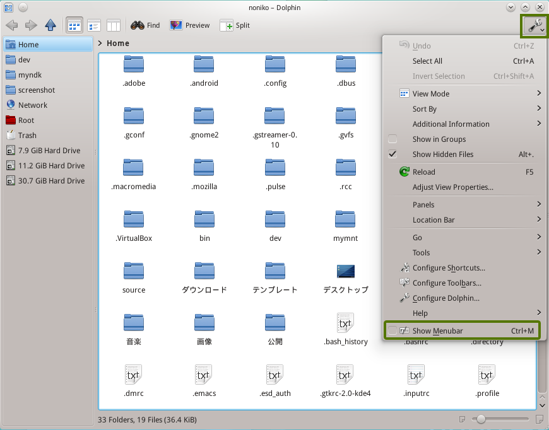
Task: Select the .dbus folder
Action: pyautogui.click(x=346, y=71)
